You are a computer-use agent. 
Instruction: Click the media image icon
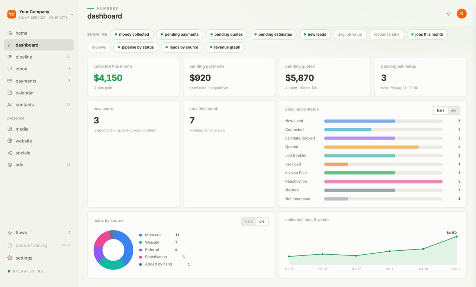click(10, 129)
